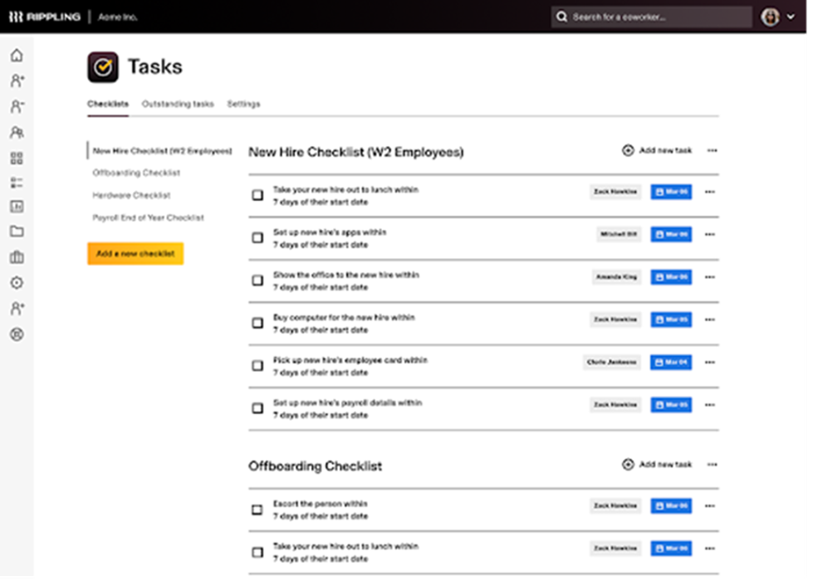Click the assignee tag on 'Set up new hire's apps'
The height and width of the screenshot is (581, 813).
pyautogui.click(x=619, y=234)
